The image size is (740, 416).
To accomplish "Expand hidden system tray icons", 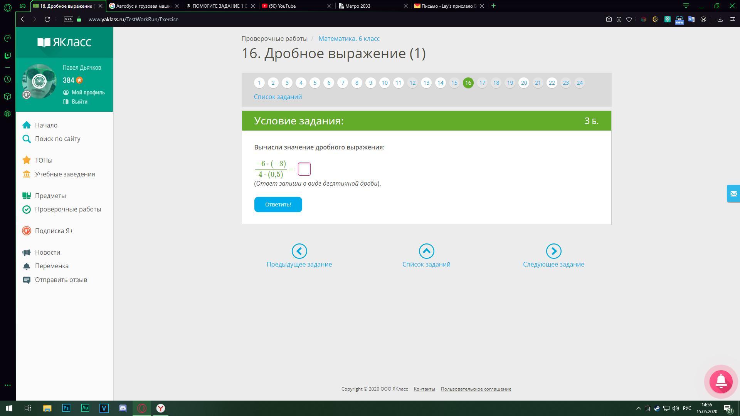I will click(x=638, y=408).
